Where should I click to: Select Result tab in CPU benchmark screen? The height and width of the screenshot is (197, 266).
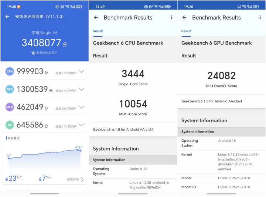[98, 31]
